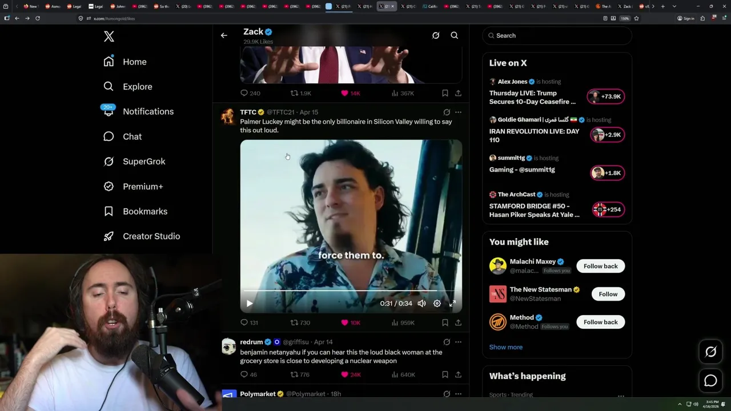Join The ArchCast live +254
The width and height of the screenshot is (731, 411).
608,209
